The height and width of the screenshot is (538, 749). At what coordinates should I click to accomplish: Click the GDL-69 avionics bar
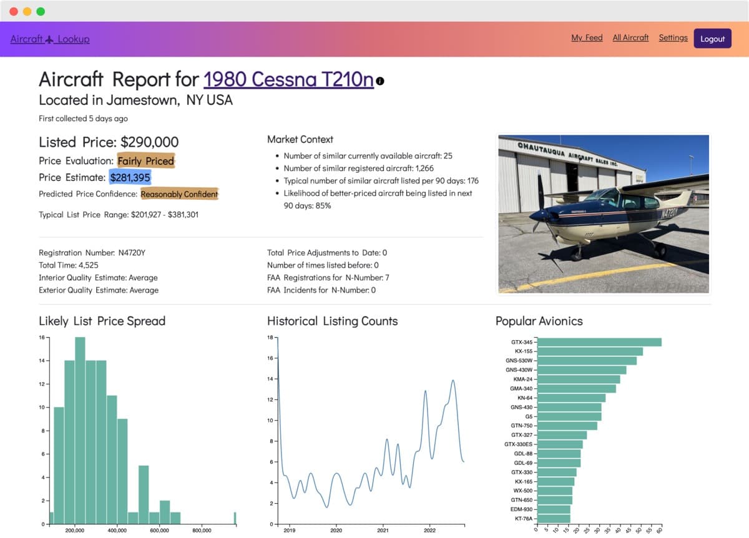(x=559, y=463)
